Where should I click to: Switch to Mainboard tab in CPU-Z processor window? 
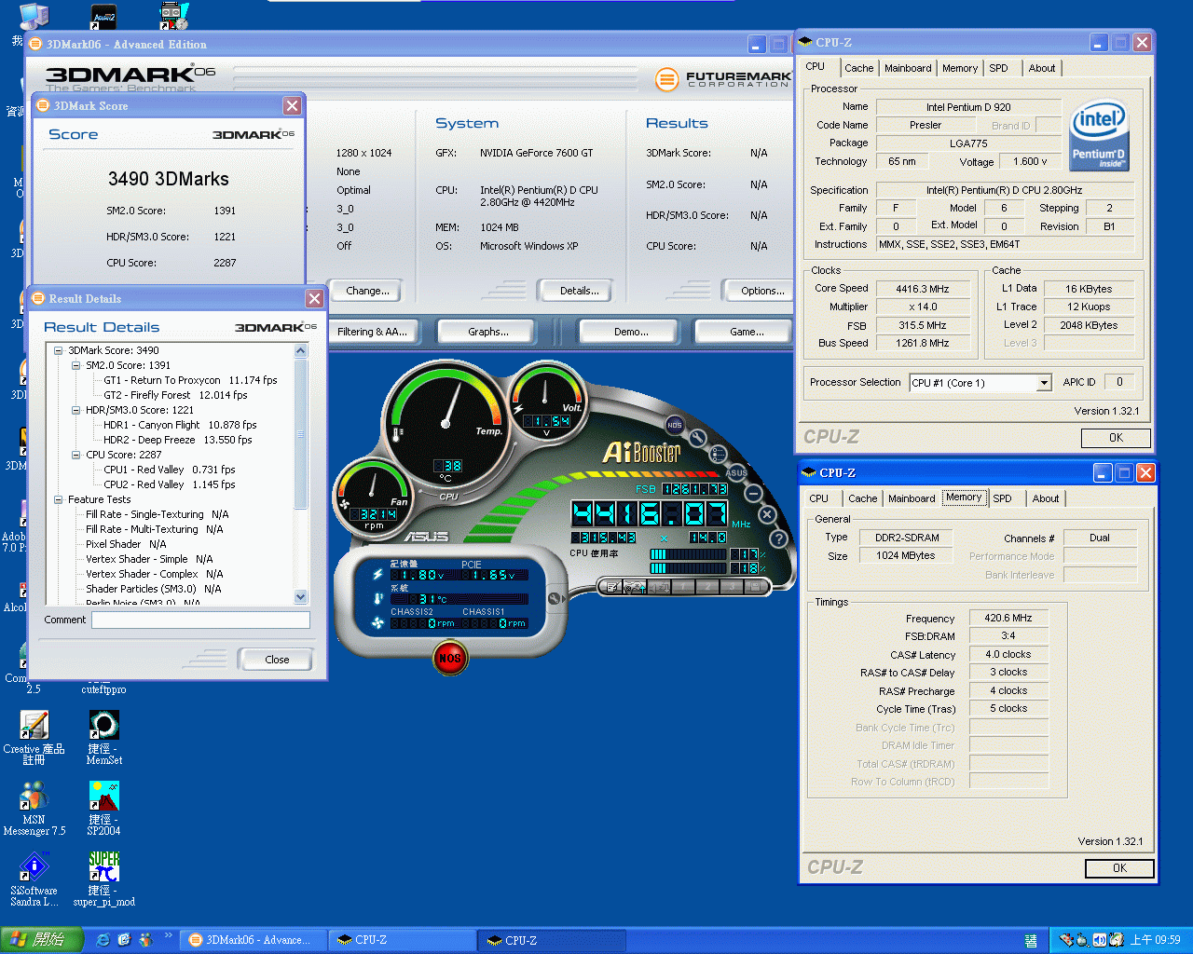pyautogui.click(x=908, y=68)
